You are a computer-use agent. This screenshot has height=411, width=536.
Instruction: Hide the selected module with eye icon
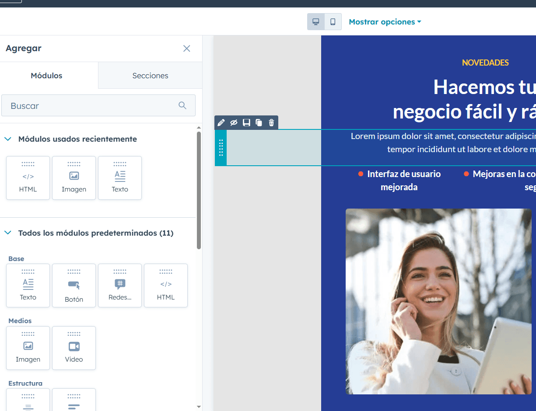234,123
